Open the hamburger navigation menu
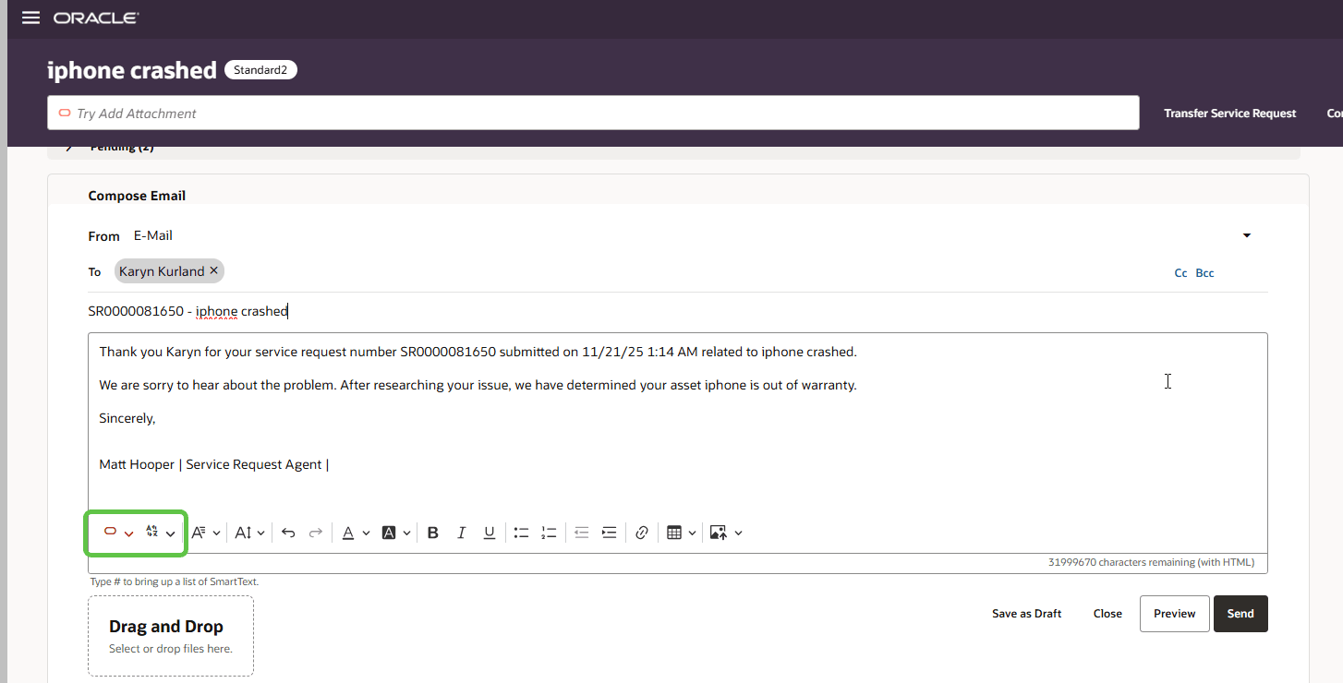The width and height of the screenshot is (1343, 683). [30, 17]
